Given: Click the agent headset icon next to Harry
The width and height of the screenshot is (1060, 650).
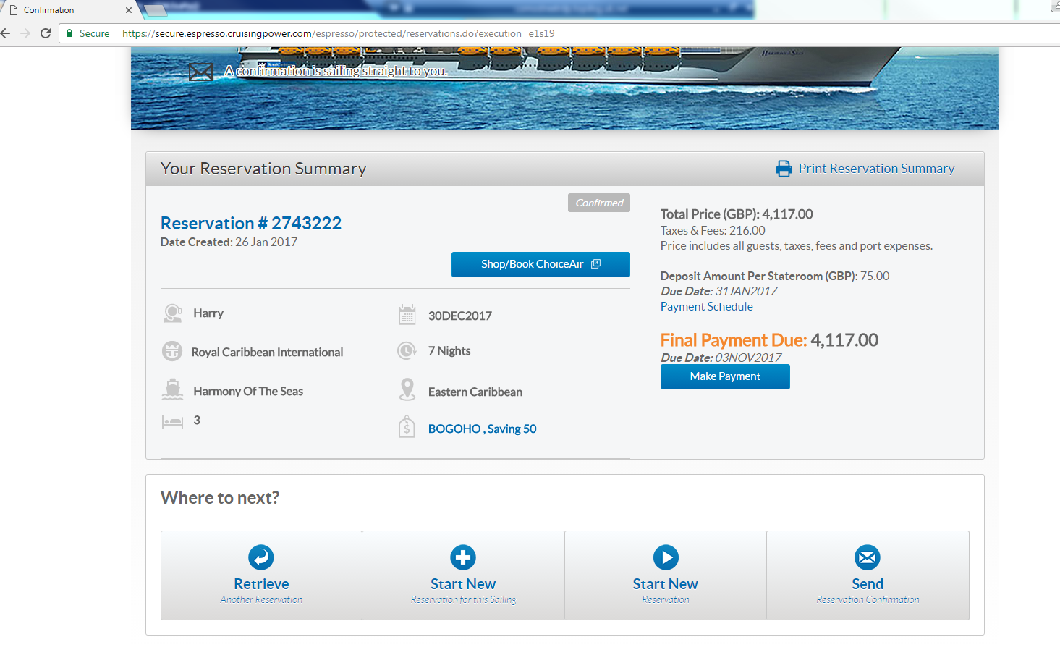Looking at the screenshot, I should 172,313.
